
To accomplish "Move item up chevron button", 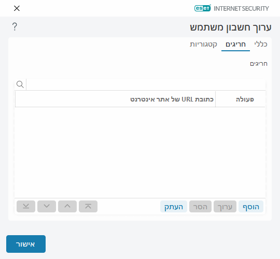I will 67,206.
